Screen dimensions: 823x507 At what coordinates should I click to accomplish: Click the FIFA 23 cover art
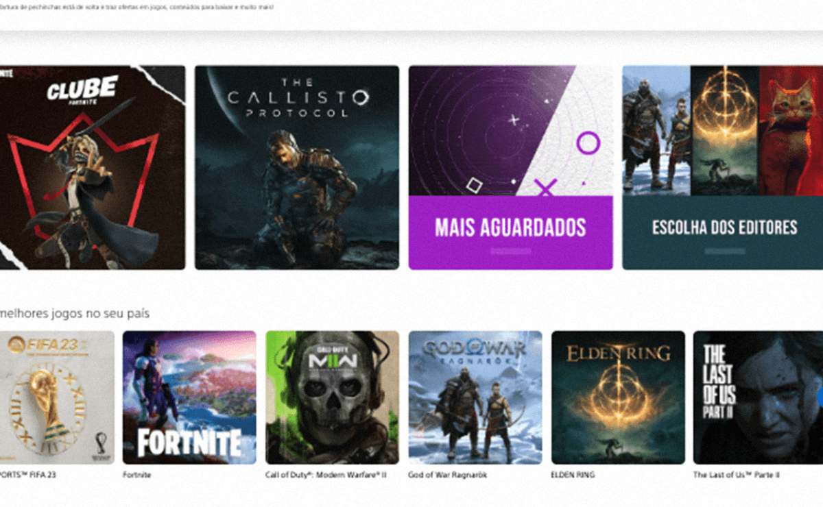tap(56, 397)
